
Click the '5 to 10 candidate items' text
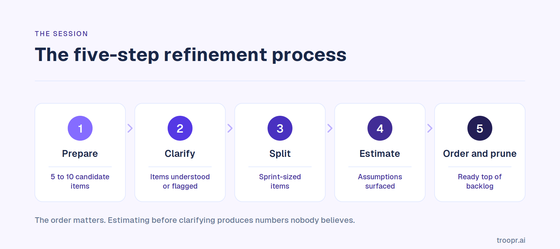(x=80, y=181)
